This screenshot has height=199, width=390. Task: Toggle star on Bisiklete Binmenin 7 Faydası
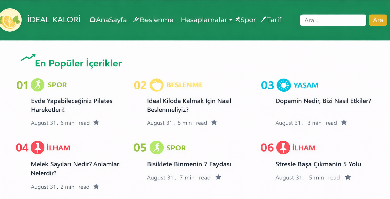pyautogui.click(x=218, y=177)
